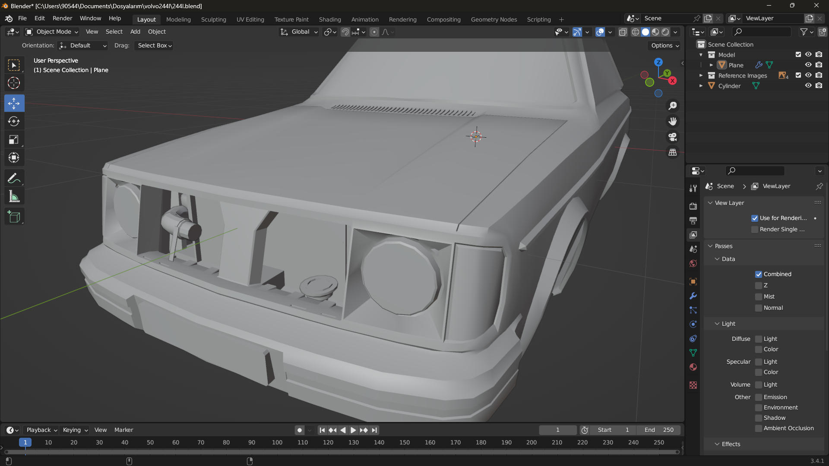Viewport: 829px width, 466px height.
Task: Uncheck Use for Rendering option
Action: pyautogui.click(x=755, y=218)
